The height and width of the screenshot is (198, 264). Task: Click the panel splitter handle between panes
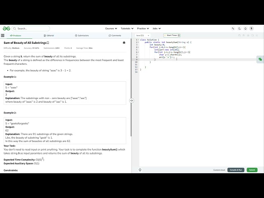click(132, 101)
